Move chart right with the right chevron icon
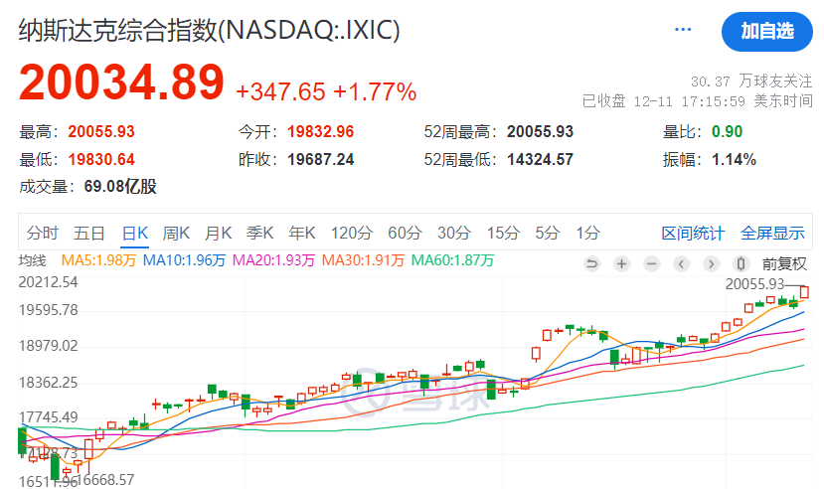This screenshot has height=489, width=824. coord(711,263)
